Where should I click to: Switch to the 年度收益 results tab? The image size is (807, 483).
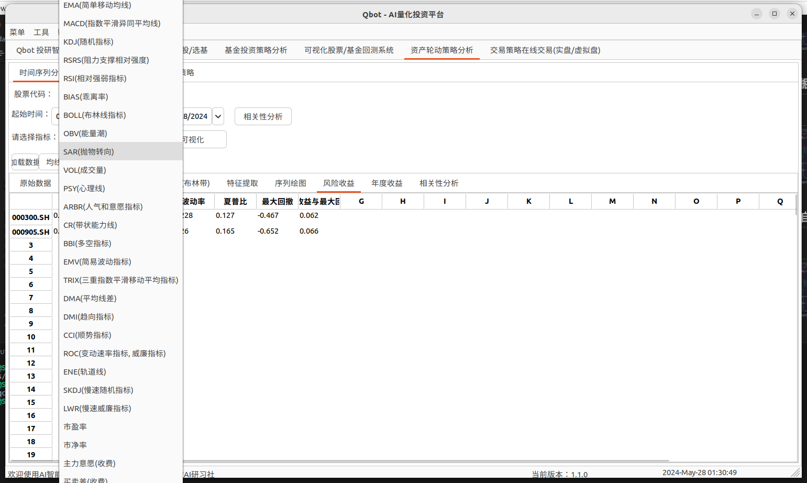coord(386,183)
